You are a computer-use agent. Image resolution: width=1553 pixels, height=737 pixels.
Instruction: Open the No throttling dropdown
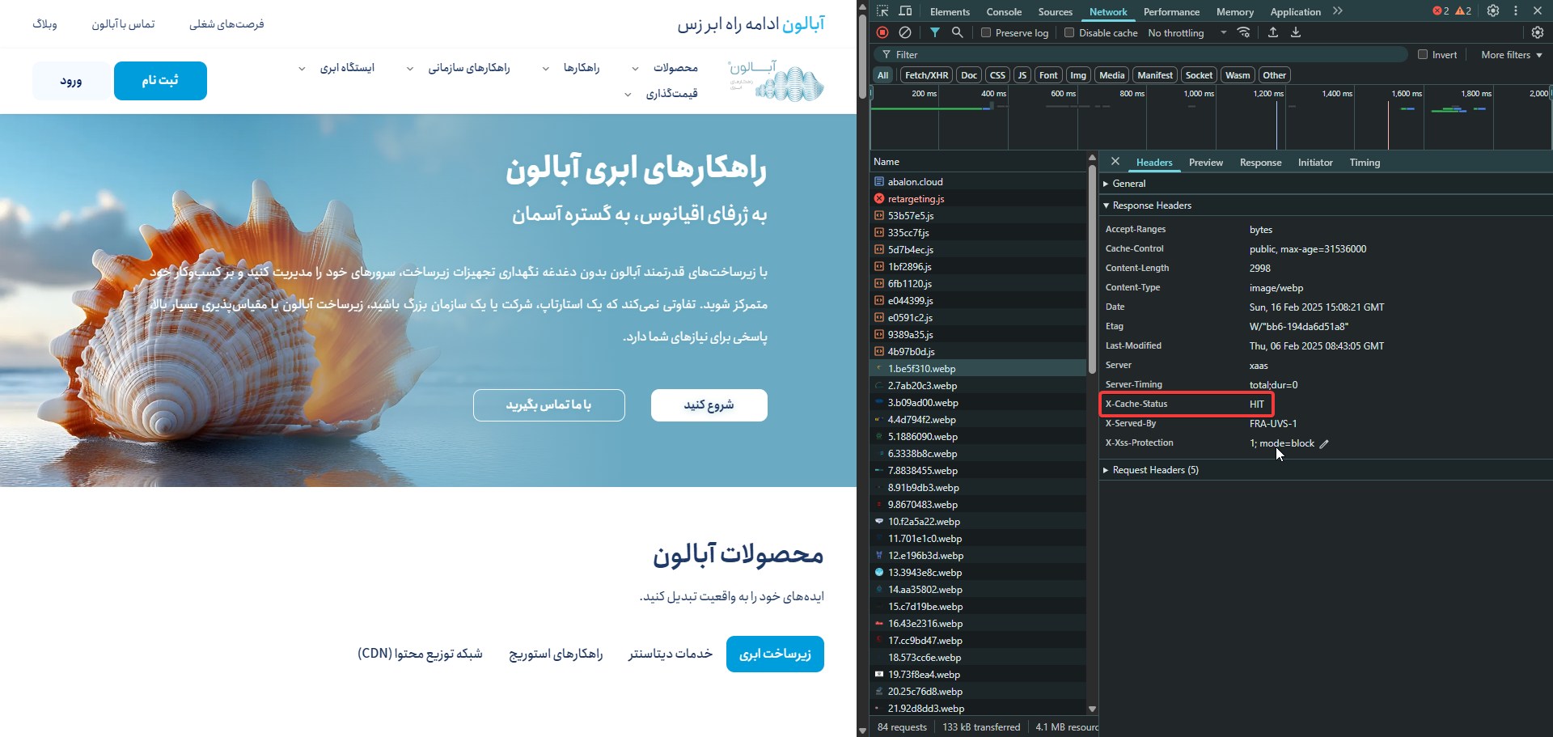pos(1187,33)
